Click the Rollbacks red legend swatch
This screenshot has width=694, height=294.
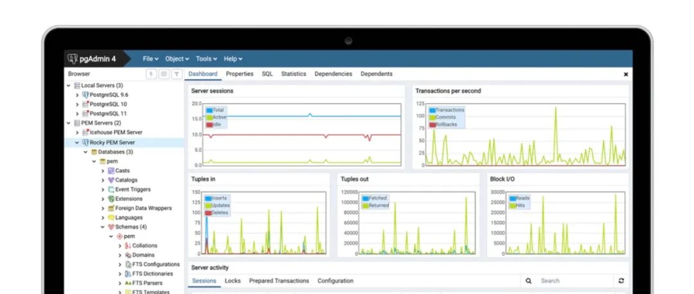click(x=432, y=125)
